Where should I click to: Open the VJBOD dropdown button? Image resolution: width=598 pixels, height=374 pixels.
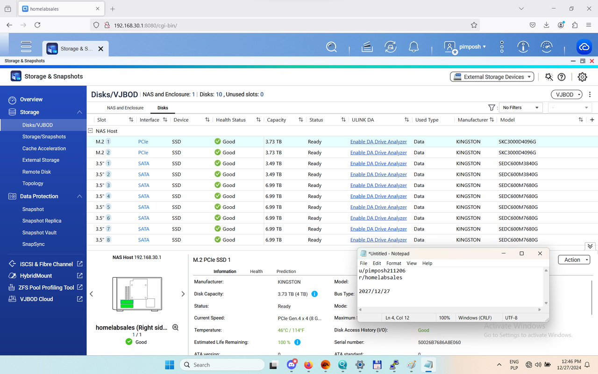point(567,94)
